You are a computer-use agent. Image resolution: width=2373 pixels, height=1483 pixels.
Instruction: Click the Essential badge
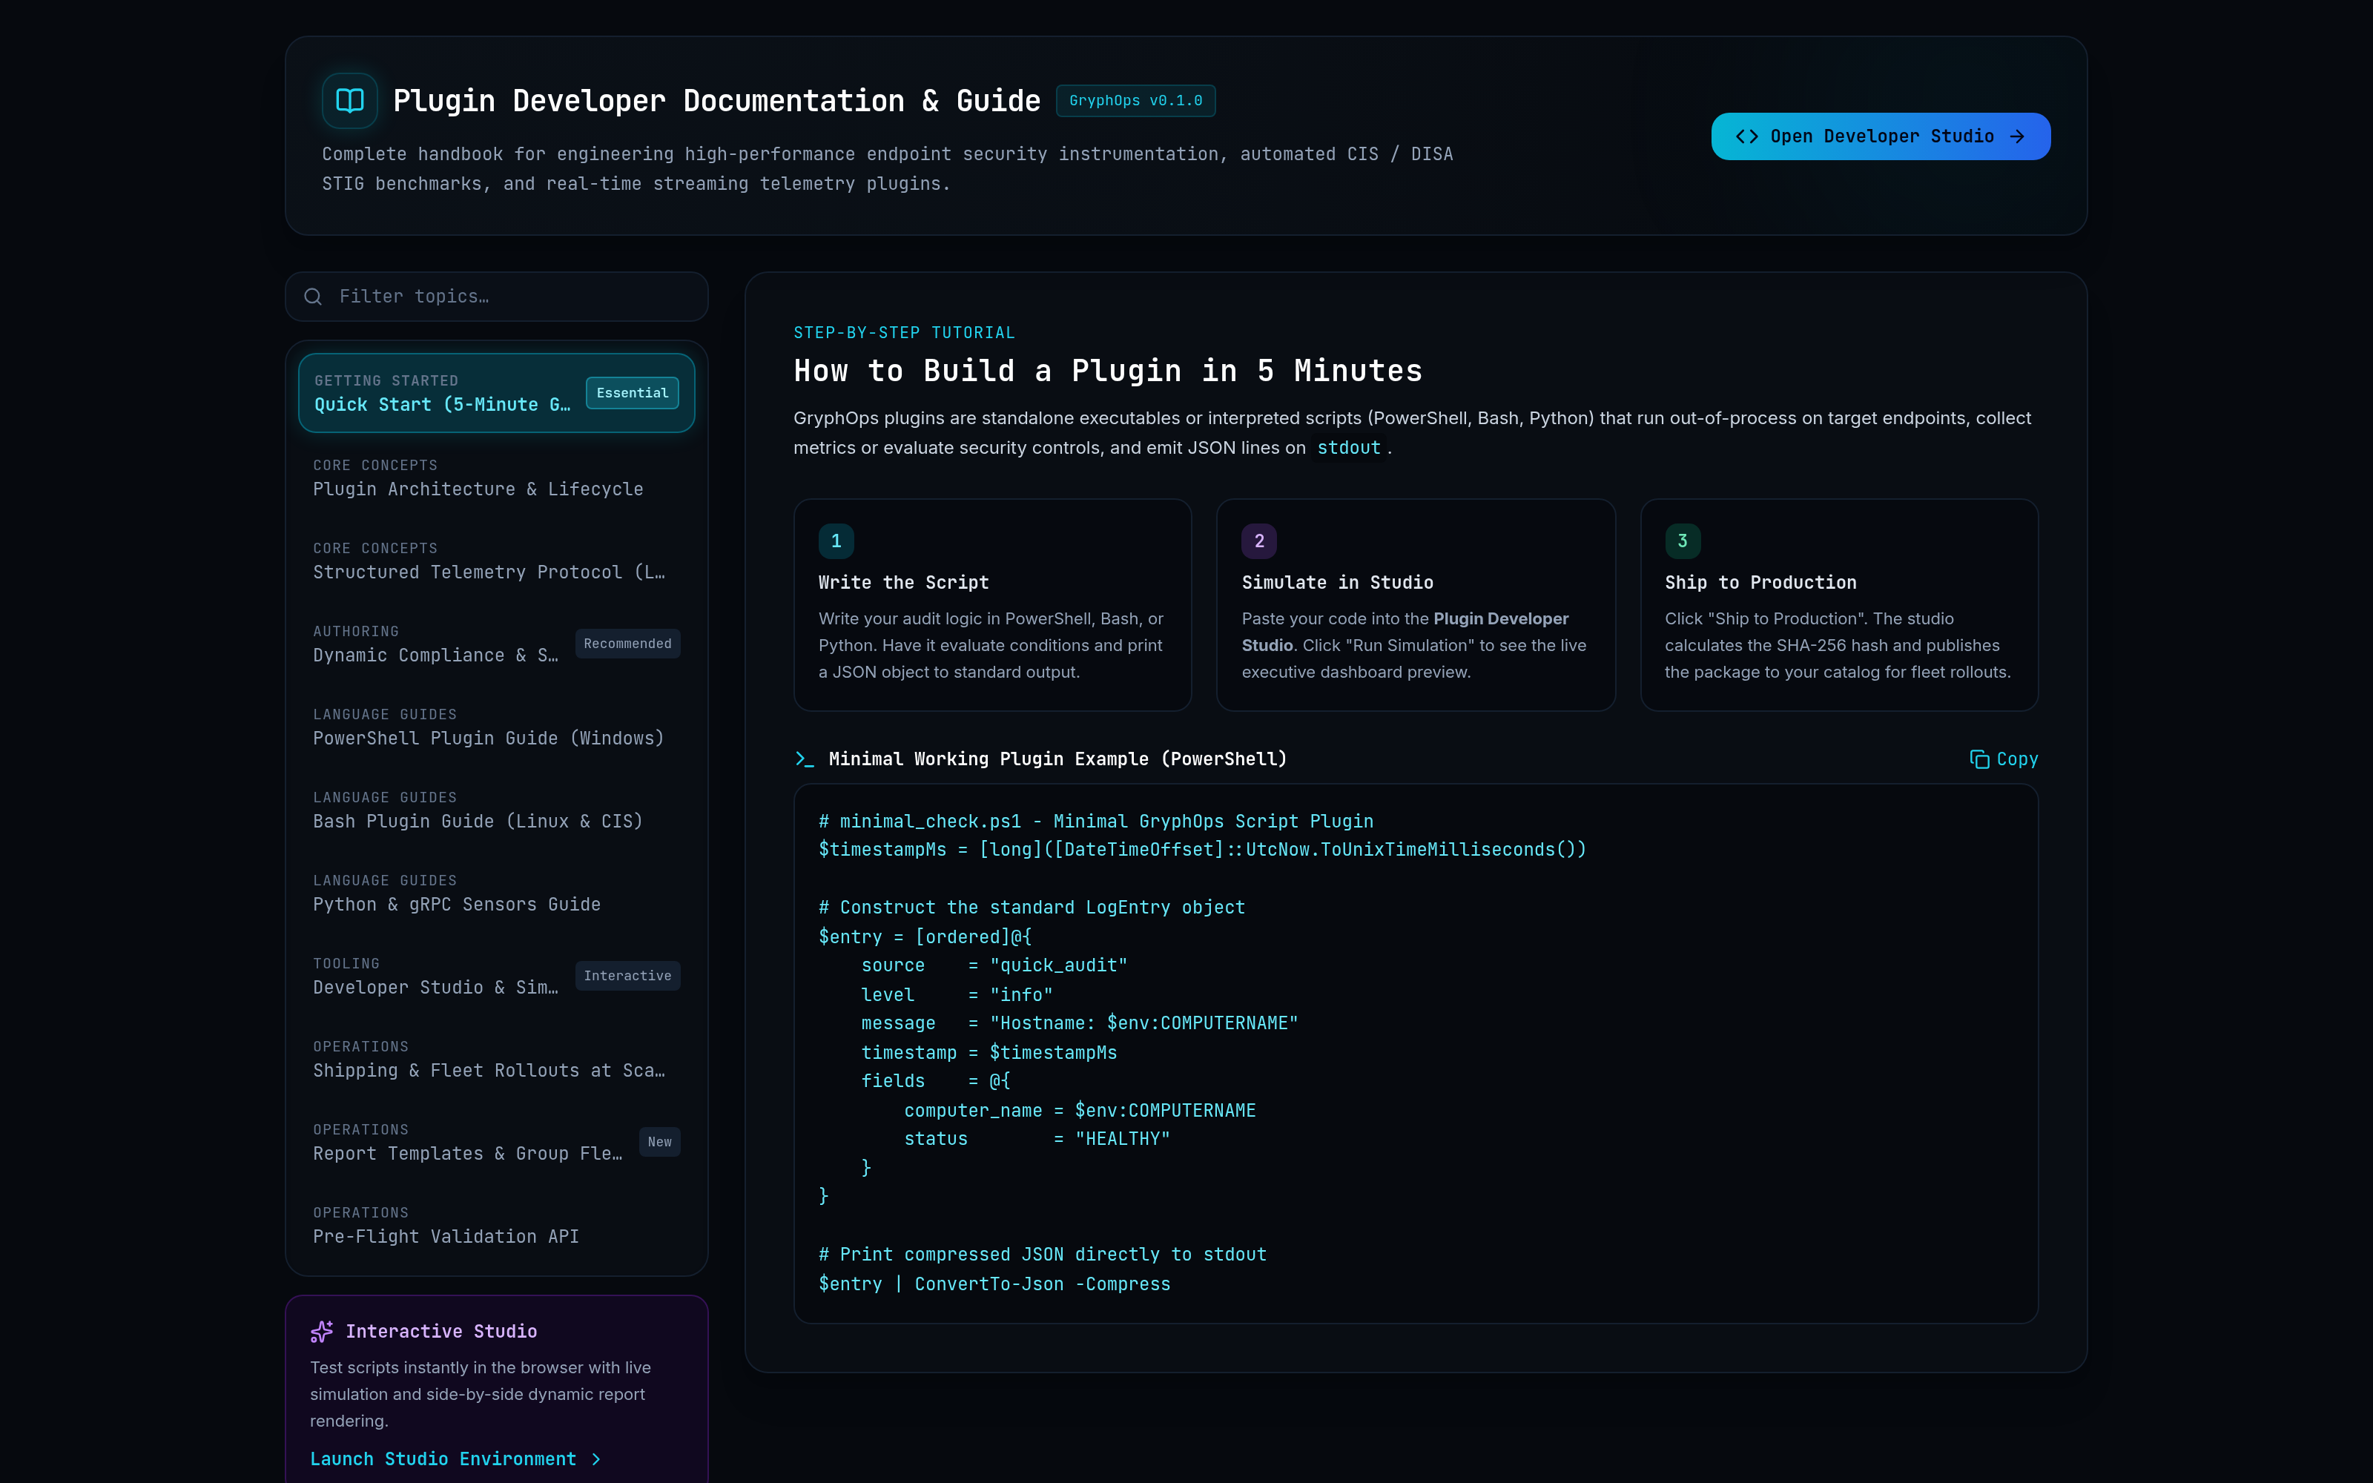pos(632,393)
